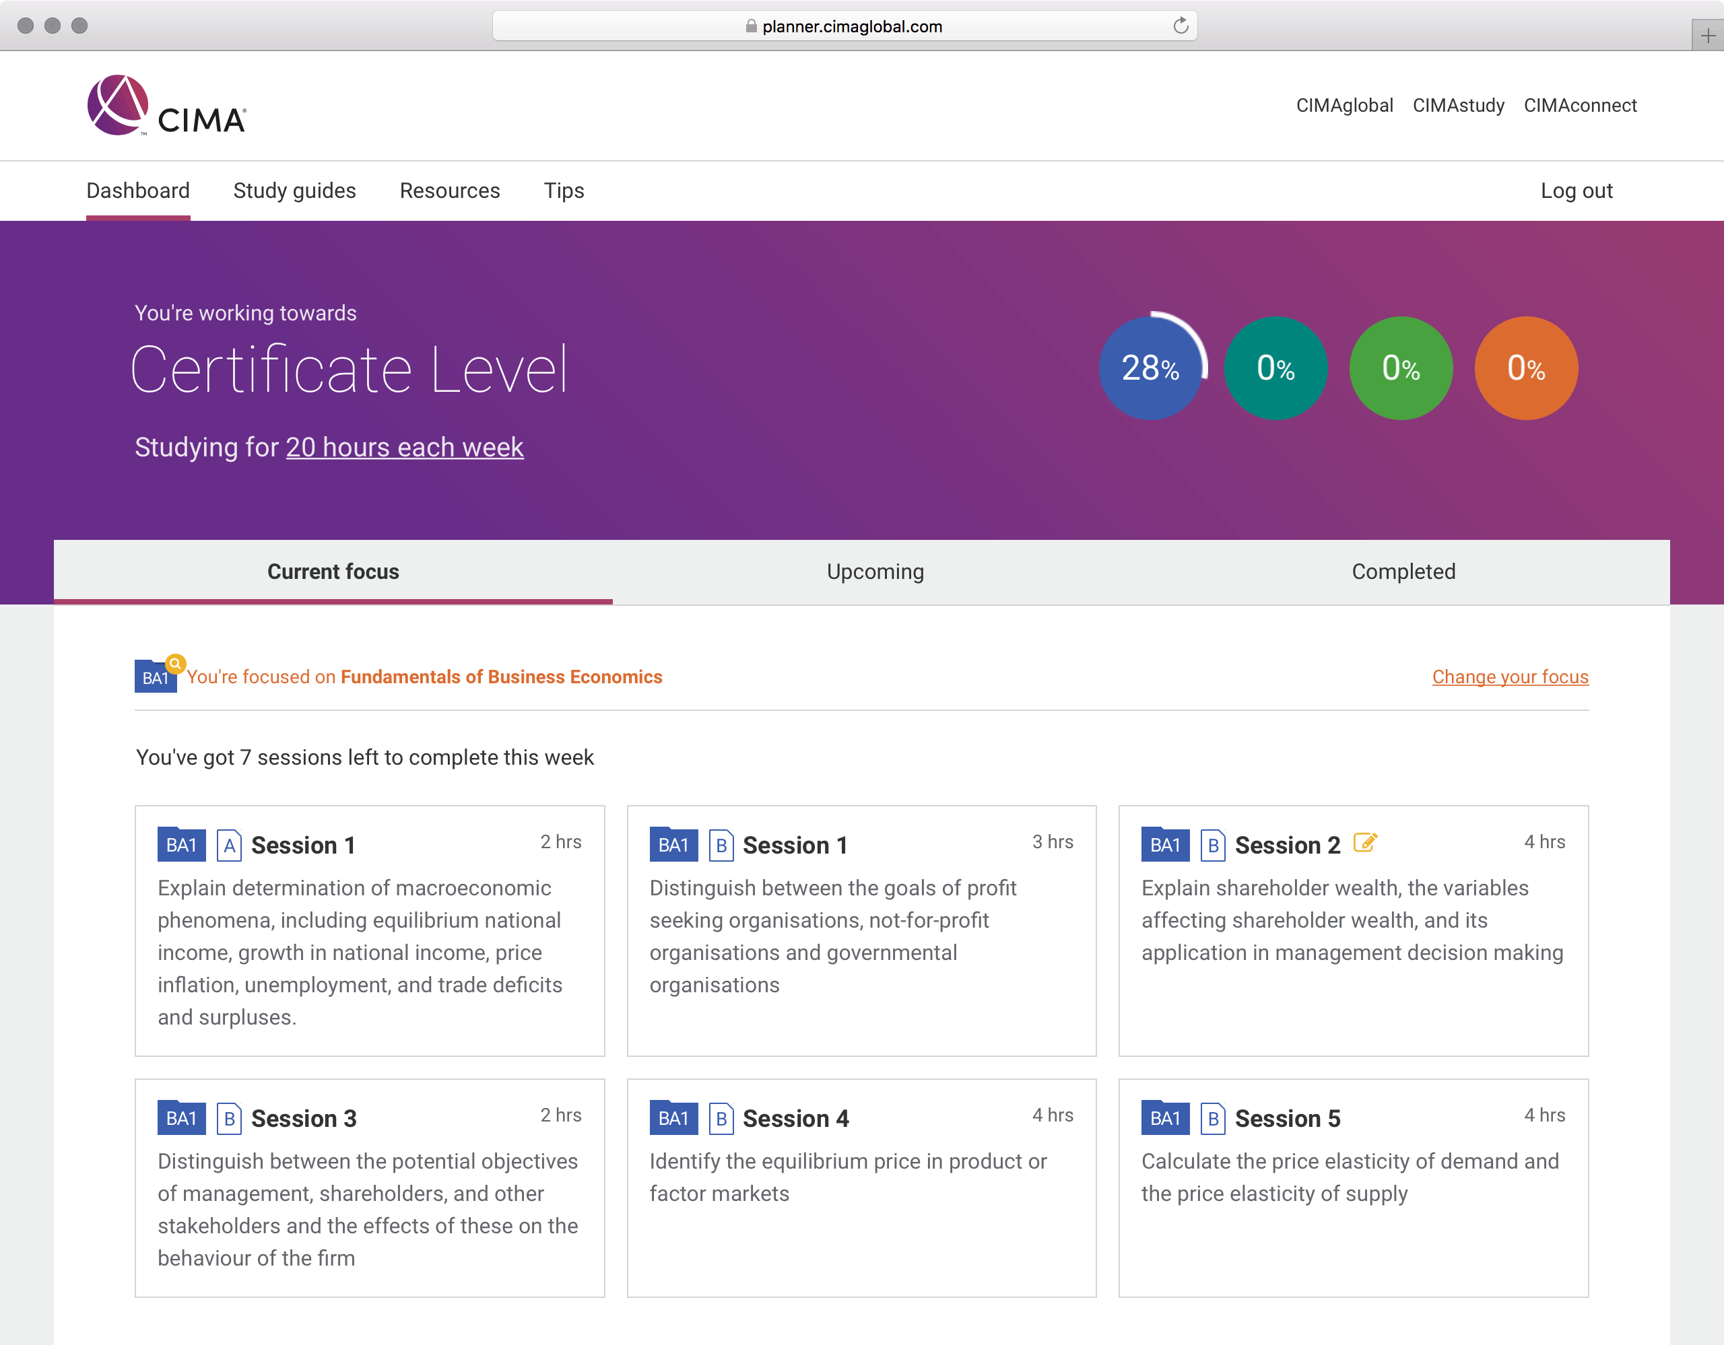Click the B document icon in Session 2 card
This screenshot has width=1724, height=1345.
[x=1212, y=846]
